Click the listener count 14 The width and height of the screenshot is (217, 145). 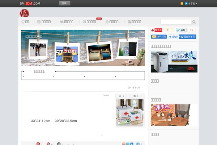[x=192, y=30]
